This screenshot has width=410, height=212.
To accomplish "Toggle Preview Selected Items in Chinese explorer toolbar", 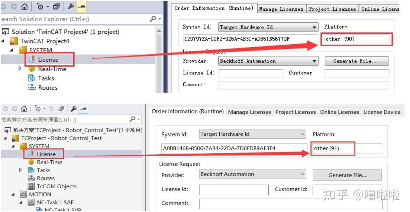I will pyautogui.click(x=84, y=109).
